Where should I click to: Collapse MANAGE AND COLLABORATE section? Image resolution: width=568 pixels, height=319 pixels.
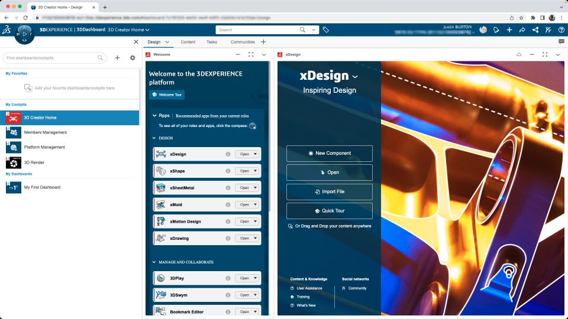coord(154,262)
